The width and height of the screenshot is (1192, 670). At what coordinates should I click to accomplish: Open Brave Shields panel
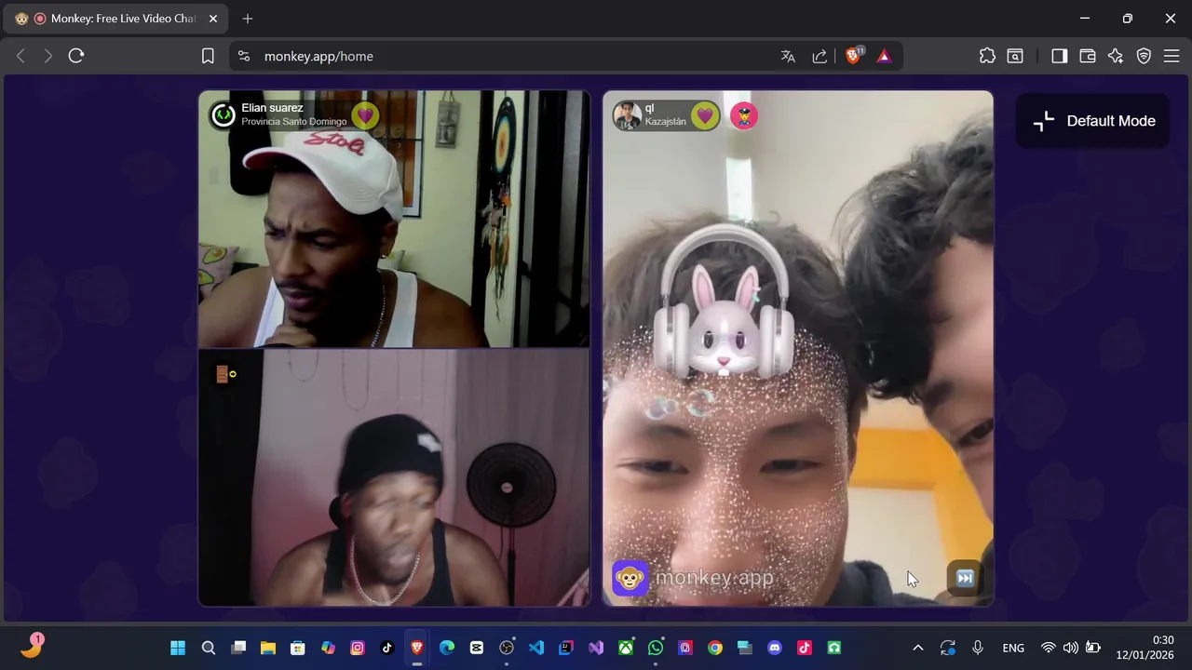tap(854, 56)
